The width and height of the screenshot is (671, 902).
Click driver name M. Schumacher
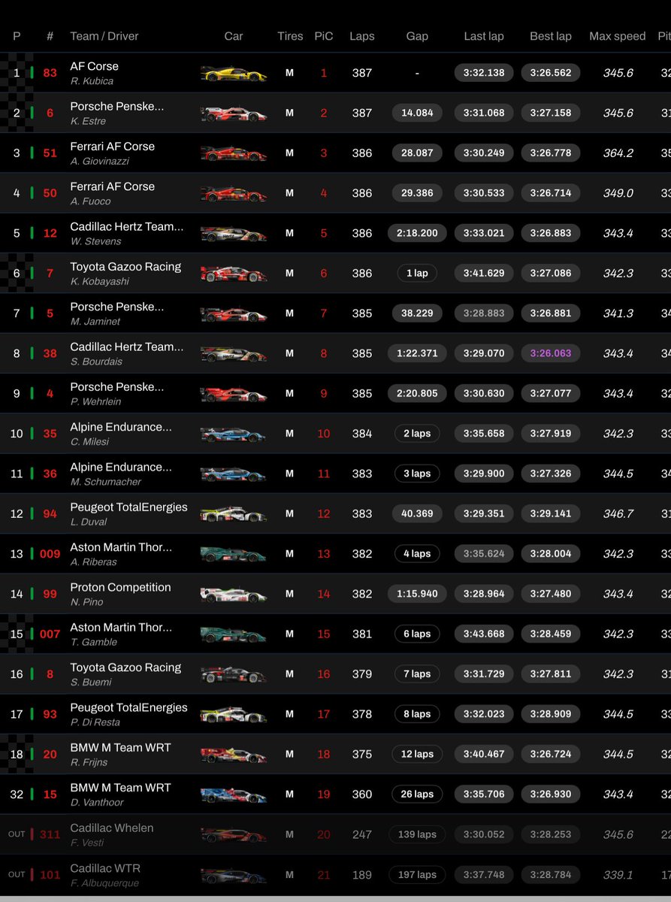tap(106, 482)
